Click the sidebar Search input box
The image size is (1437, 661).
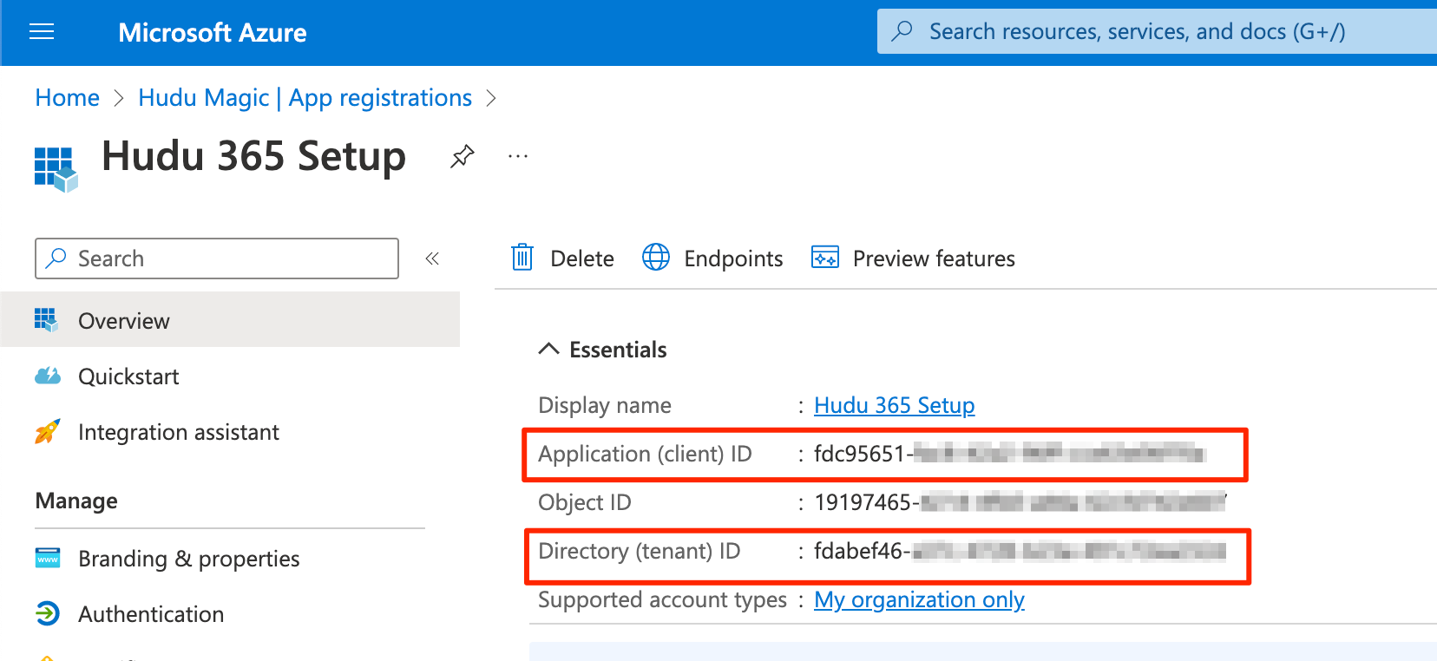217,259
